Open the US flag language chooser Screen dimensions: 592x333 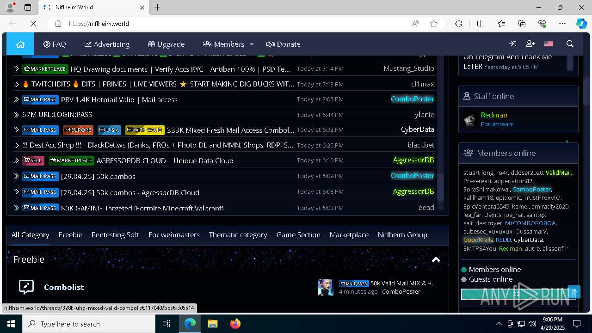pyautogui.click(x=549, y=44)
